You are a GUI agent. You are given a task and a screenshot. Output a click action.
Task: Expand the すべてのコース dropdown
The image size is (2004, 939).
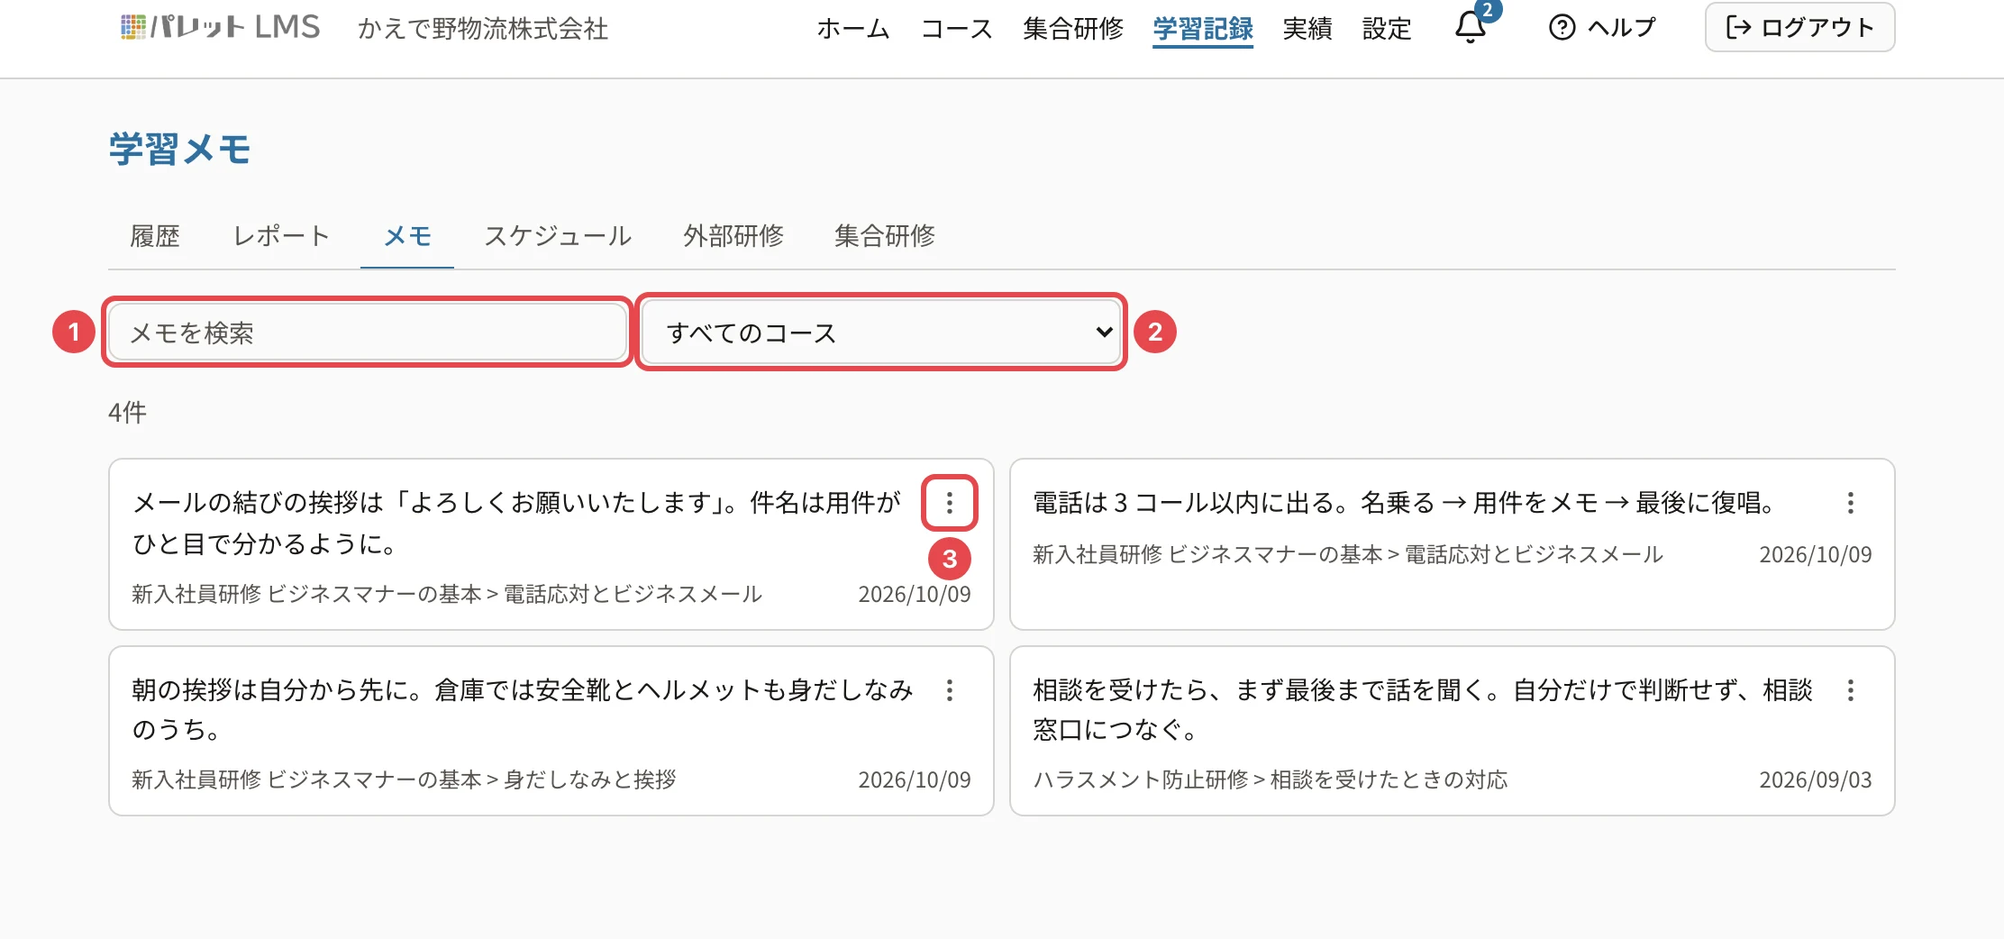[880, 333]
